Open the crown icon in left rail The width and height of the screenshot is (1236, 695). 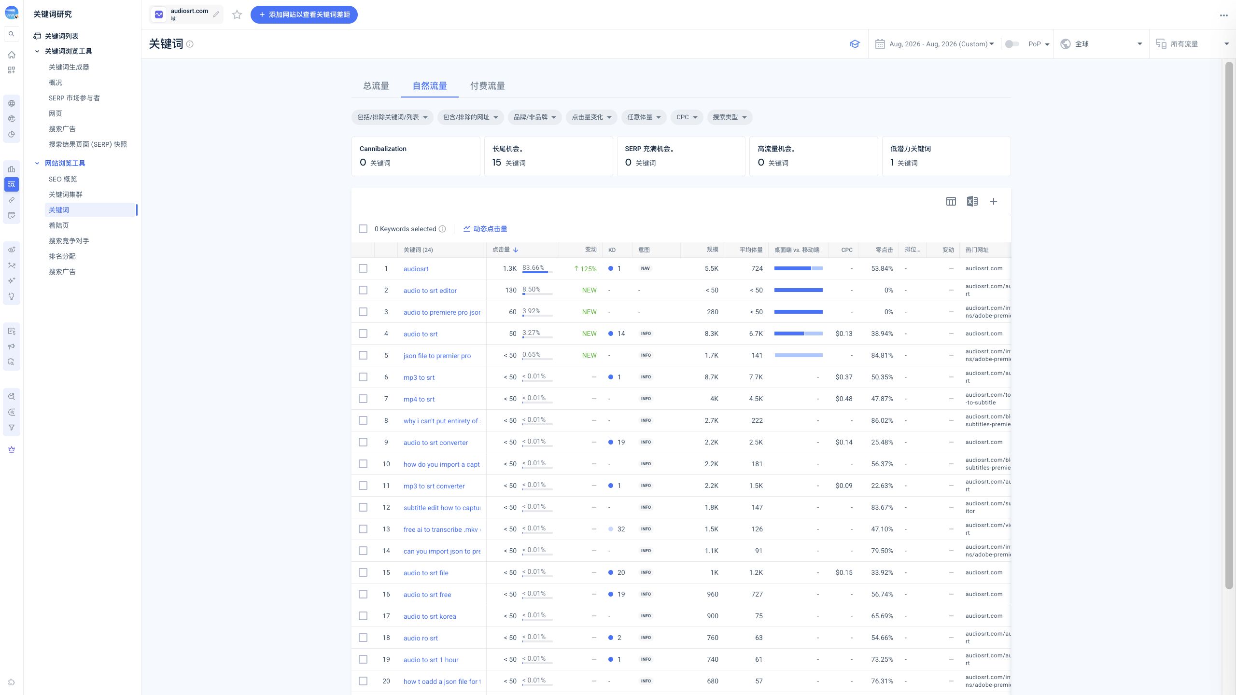pos(12,449)
